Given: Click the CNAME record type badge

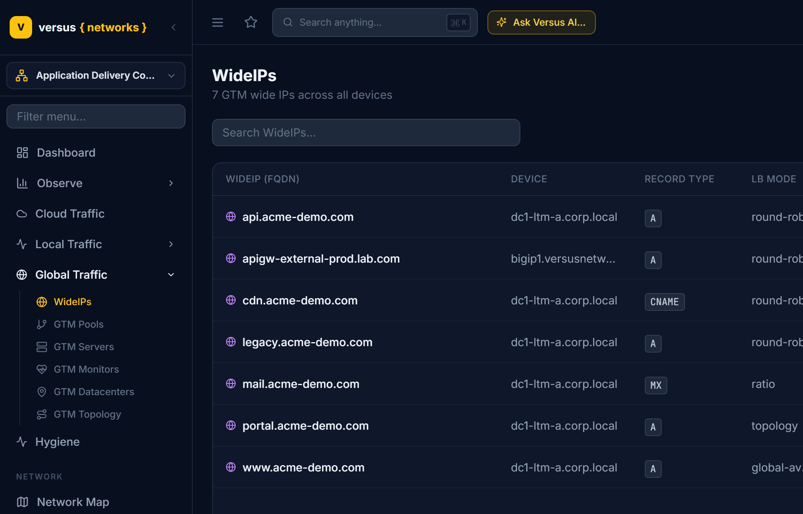Looking at the screenshot, I should (x=664, y=302).
